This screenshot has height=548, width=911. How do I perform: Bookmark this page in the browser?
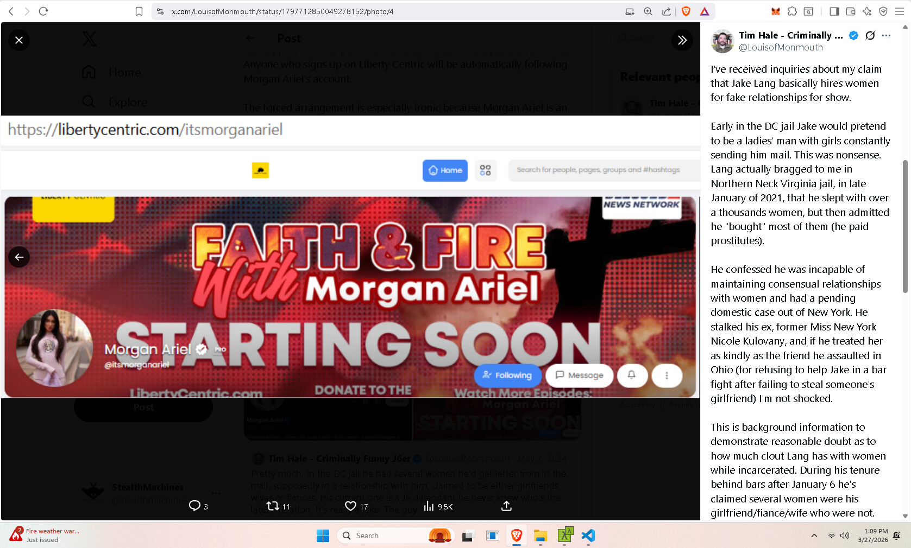pyautogui.click(x=139, y=11)
